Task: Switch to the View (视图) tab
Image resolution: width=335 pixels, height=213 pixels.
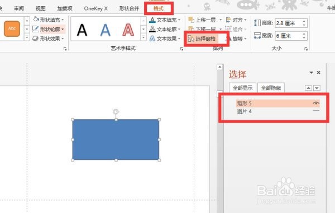Action: tap(41, 8)
